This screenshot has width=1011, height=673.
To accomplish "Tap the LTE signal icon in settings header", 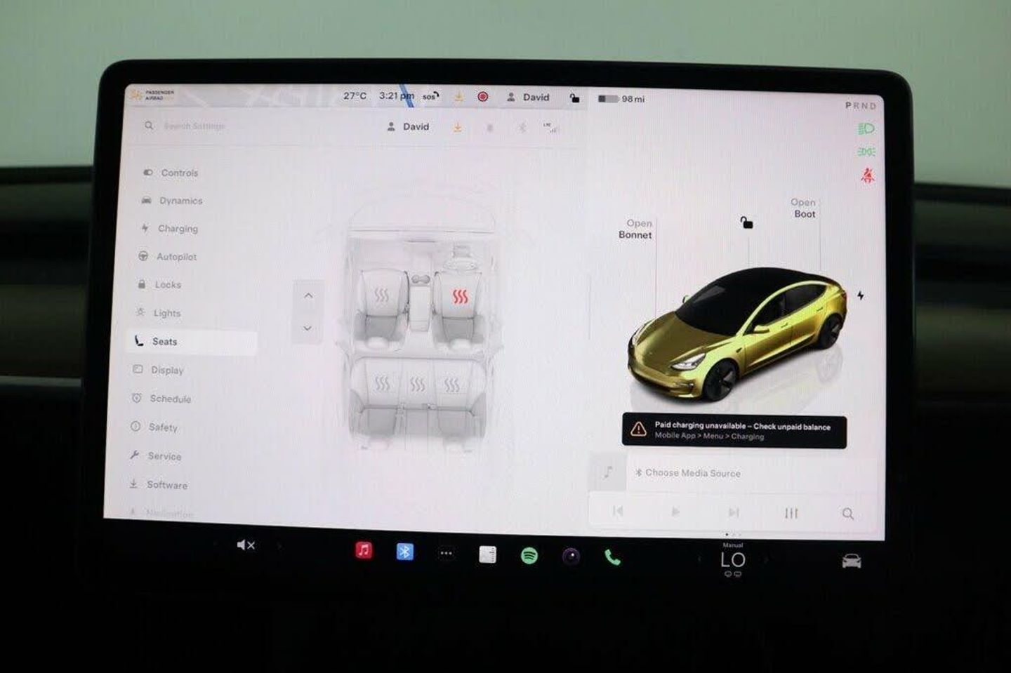I will click(x=549, y=127).
